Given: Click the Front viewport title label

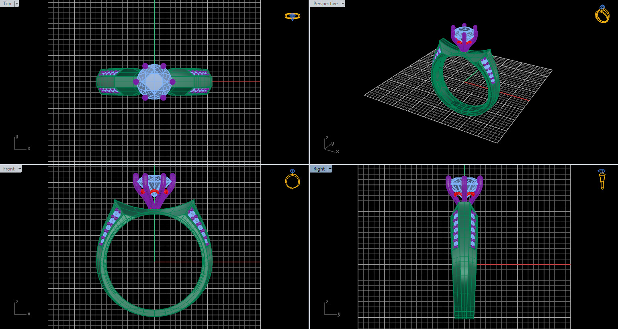Looking at the screenshot, I should point(8,169).
